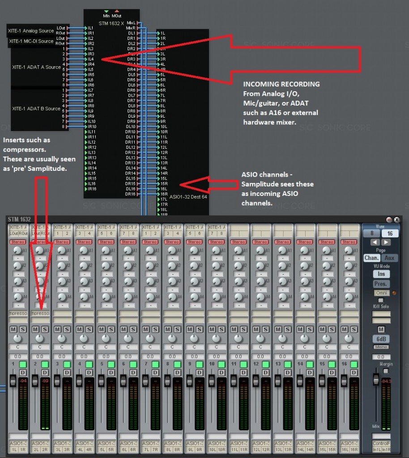This screenshot has height=458, width=409.
Task: Click the empty insert slot on channel 3
Action: click(x=62, y=313)
